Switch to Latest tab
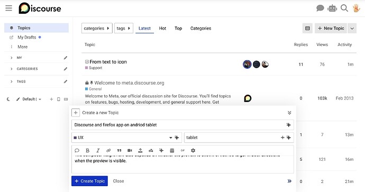 [144, 29]
